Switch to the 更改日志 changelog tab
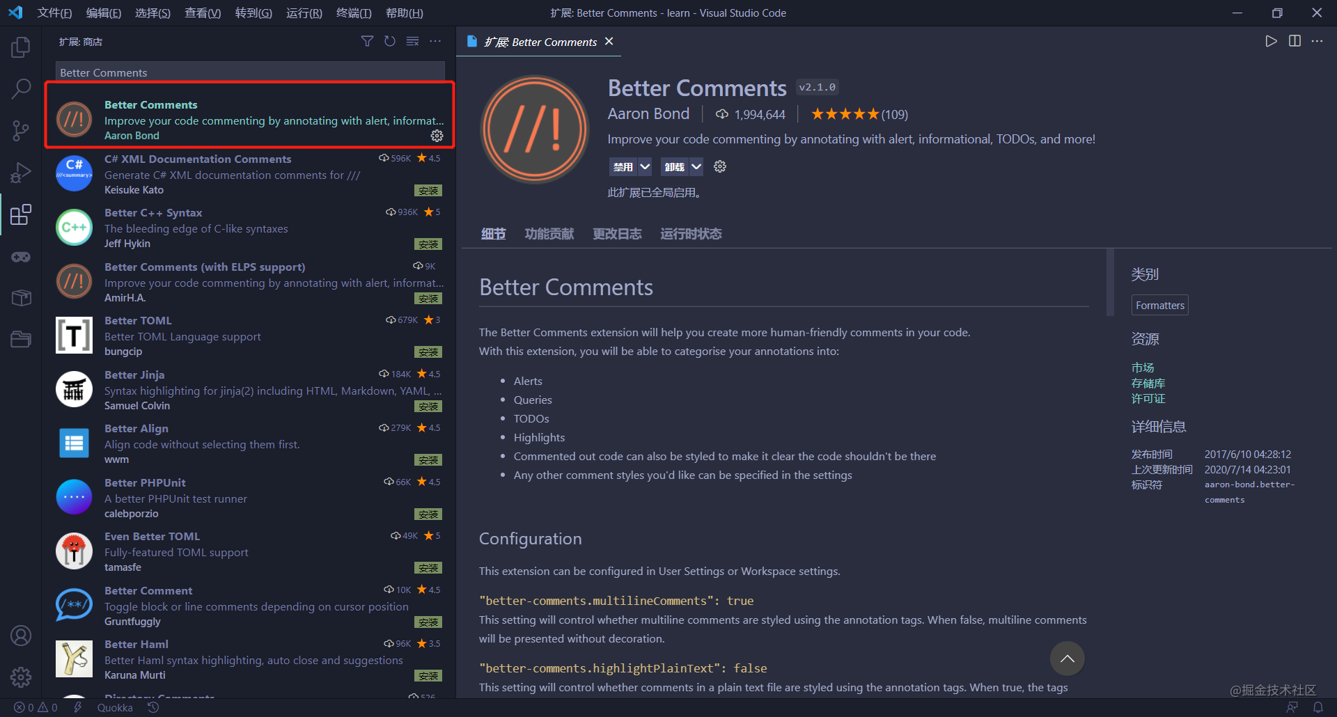The image size is (1337, 717). pyautogui.click(x=617, y=234)
